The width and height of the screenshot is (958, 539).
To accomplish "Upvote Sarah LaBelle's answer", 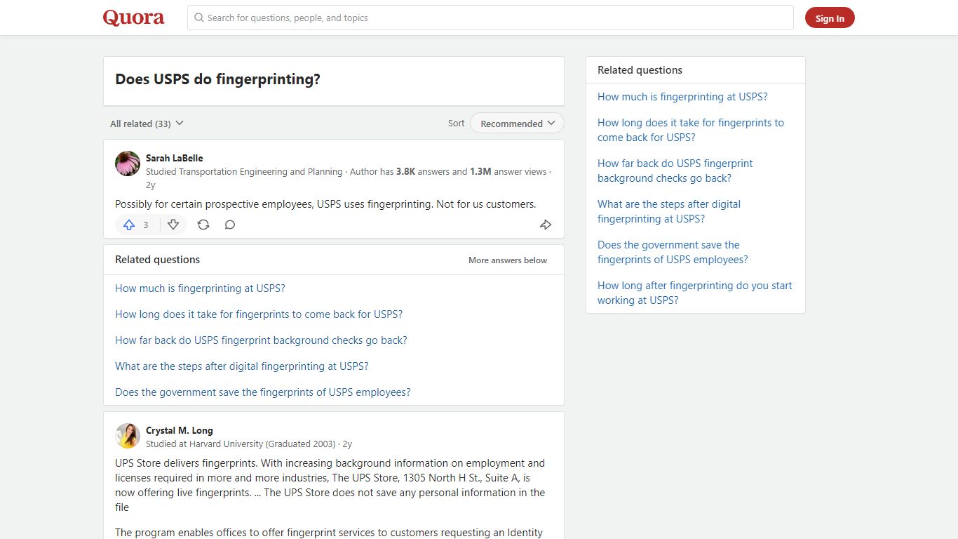I will click(129, 225).
